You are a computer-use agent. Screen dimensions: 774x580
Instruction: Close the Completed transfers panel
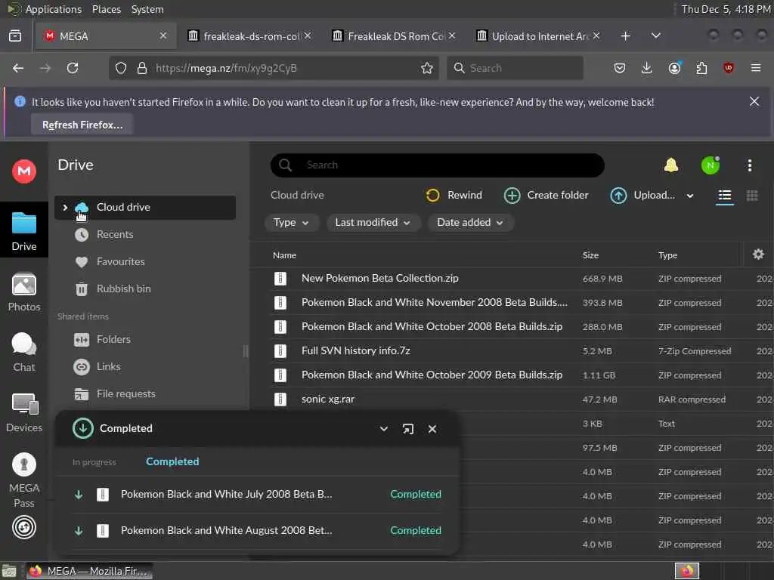coord(432,429)
